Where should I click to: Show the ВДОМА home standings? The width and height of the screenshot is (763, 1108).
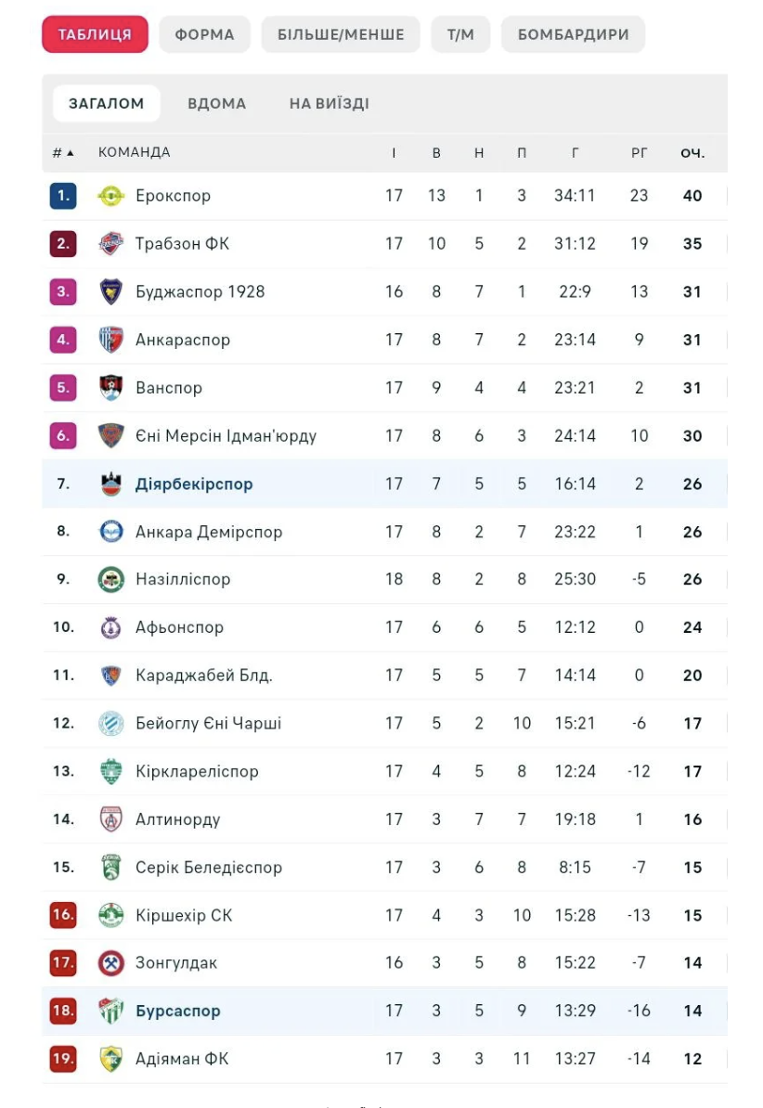pos(216,104)
